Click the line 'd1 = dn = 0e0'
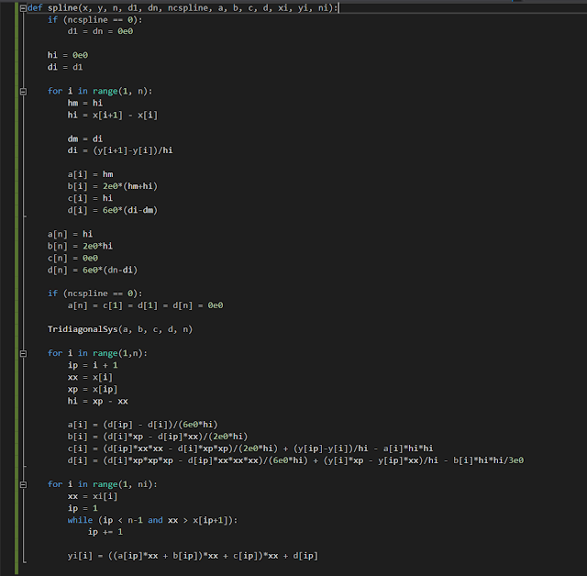This screenshot has width=587, height=576. 100,31
